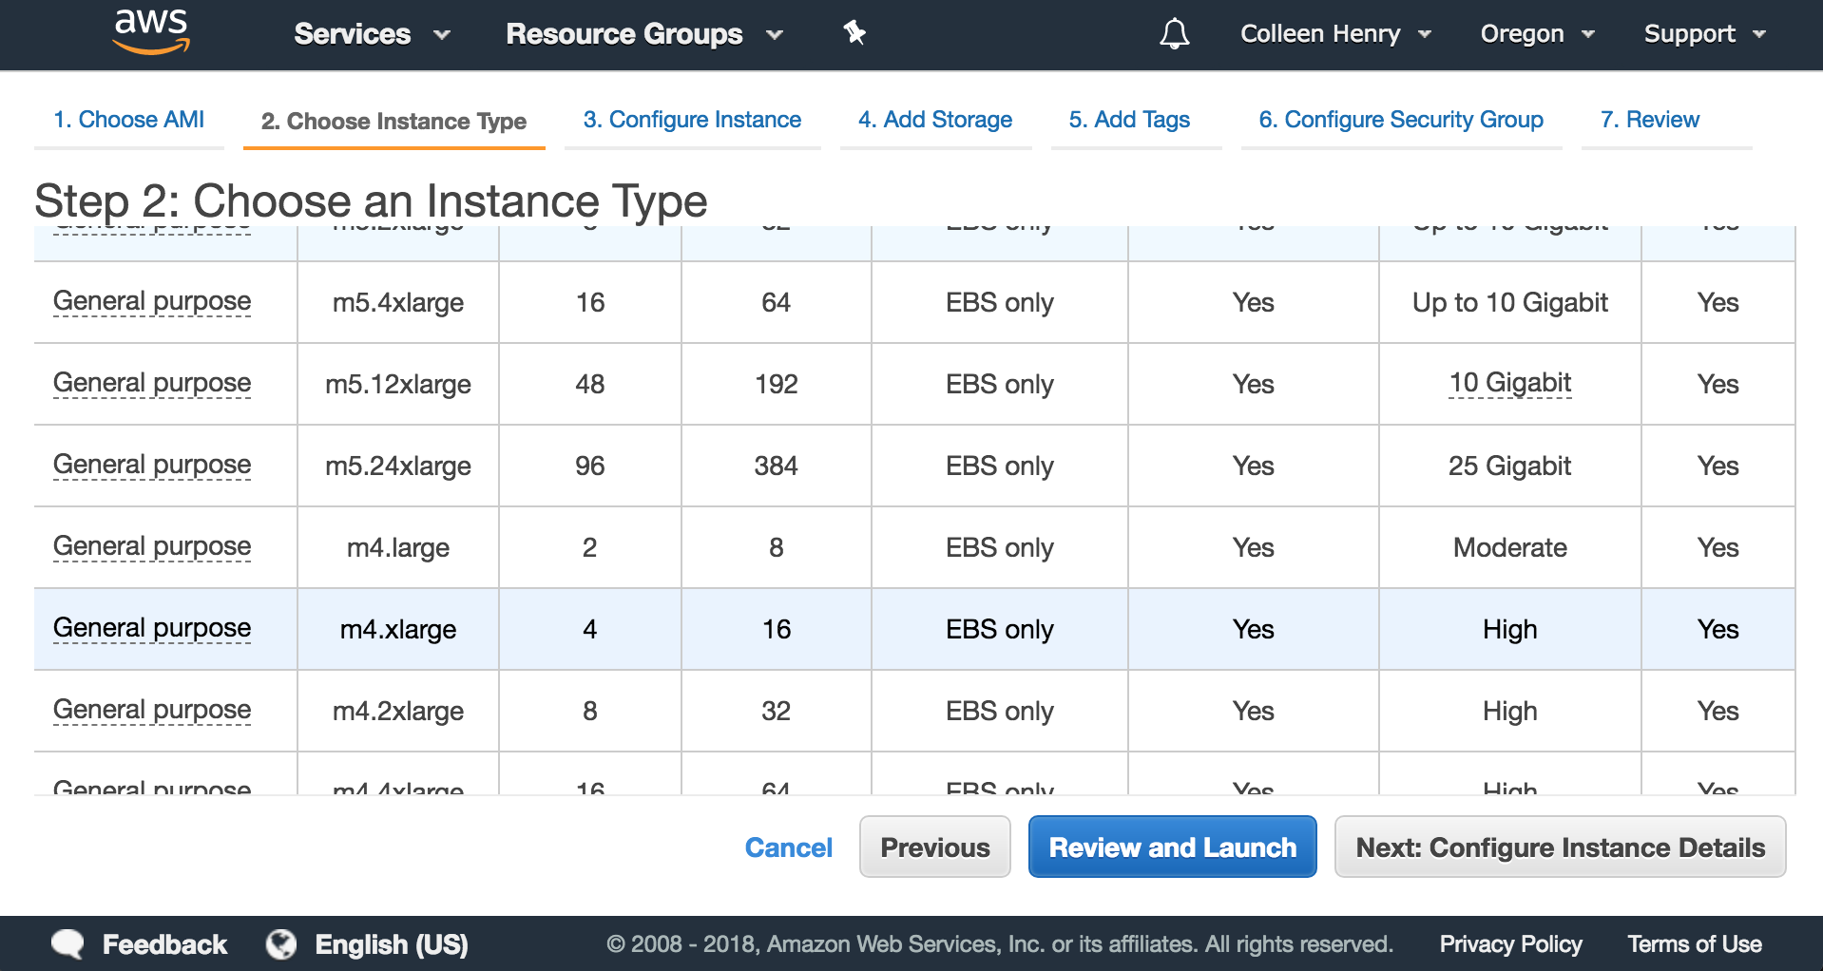Click the Cancel link
The height and width of the screenshot is (971, 1823).
(x=788, y=847)
